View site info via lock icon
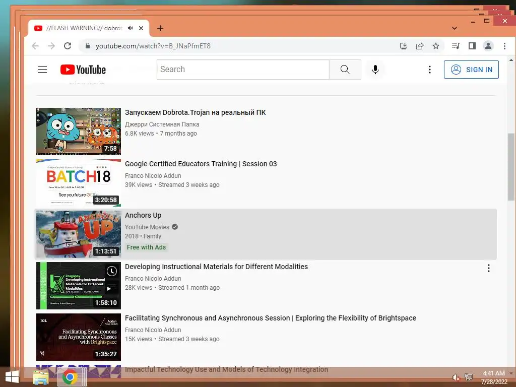The image size is (516, 387). click(x=88, y=46)
